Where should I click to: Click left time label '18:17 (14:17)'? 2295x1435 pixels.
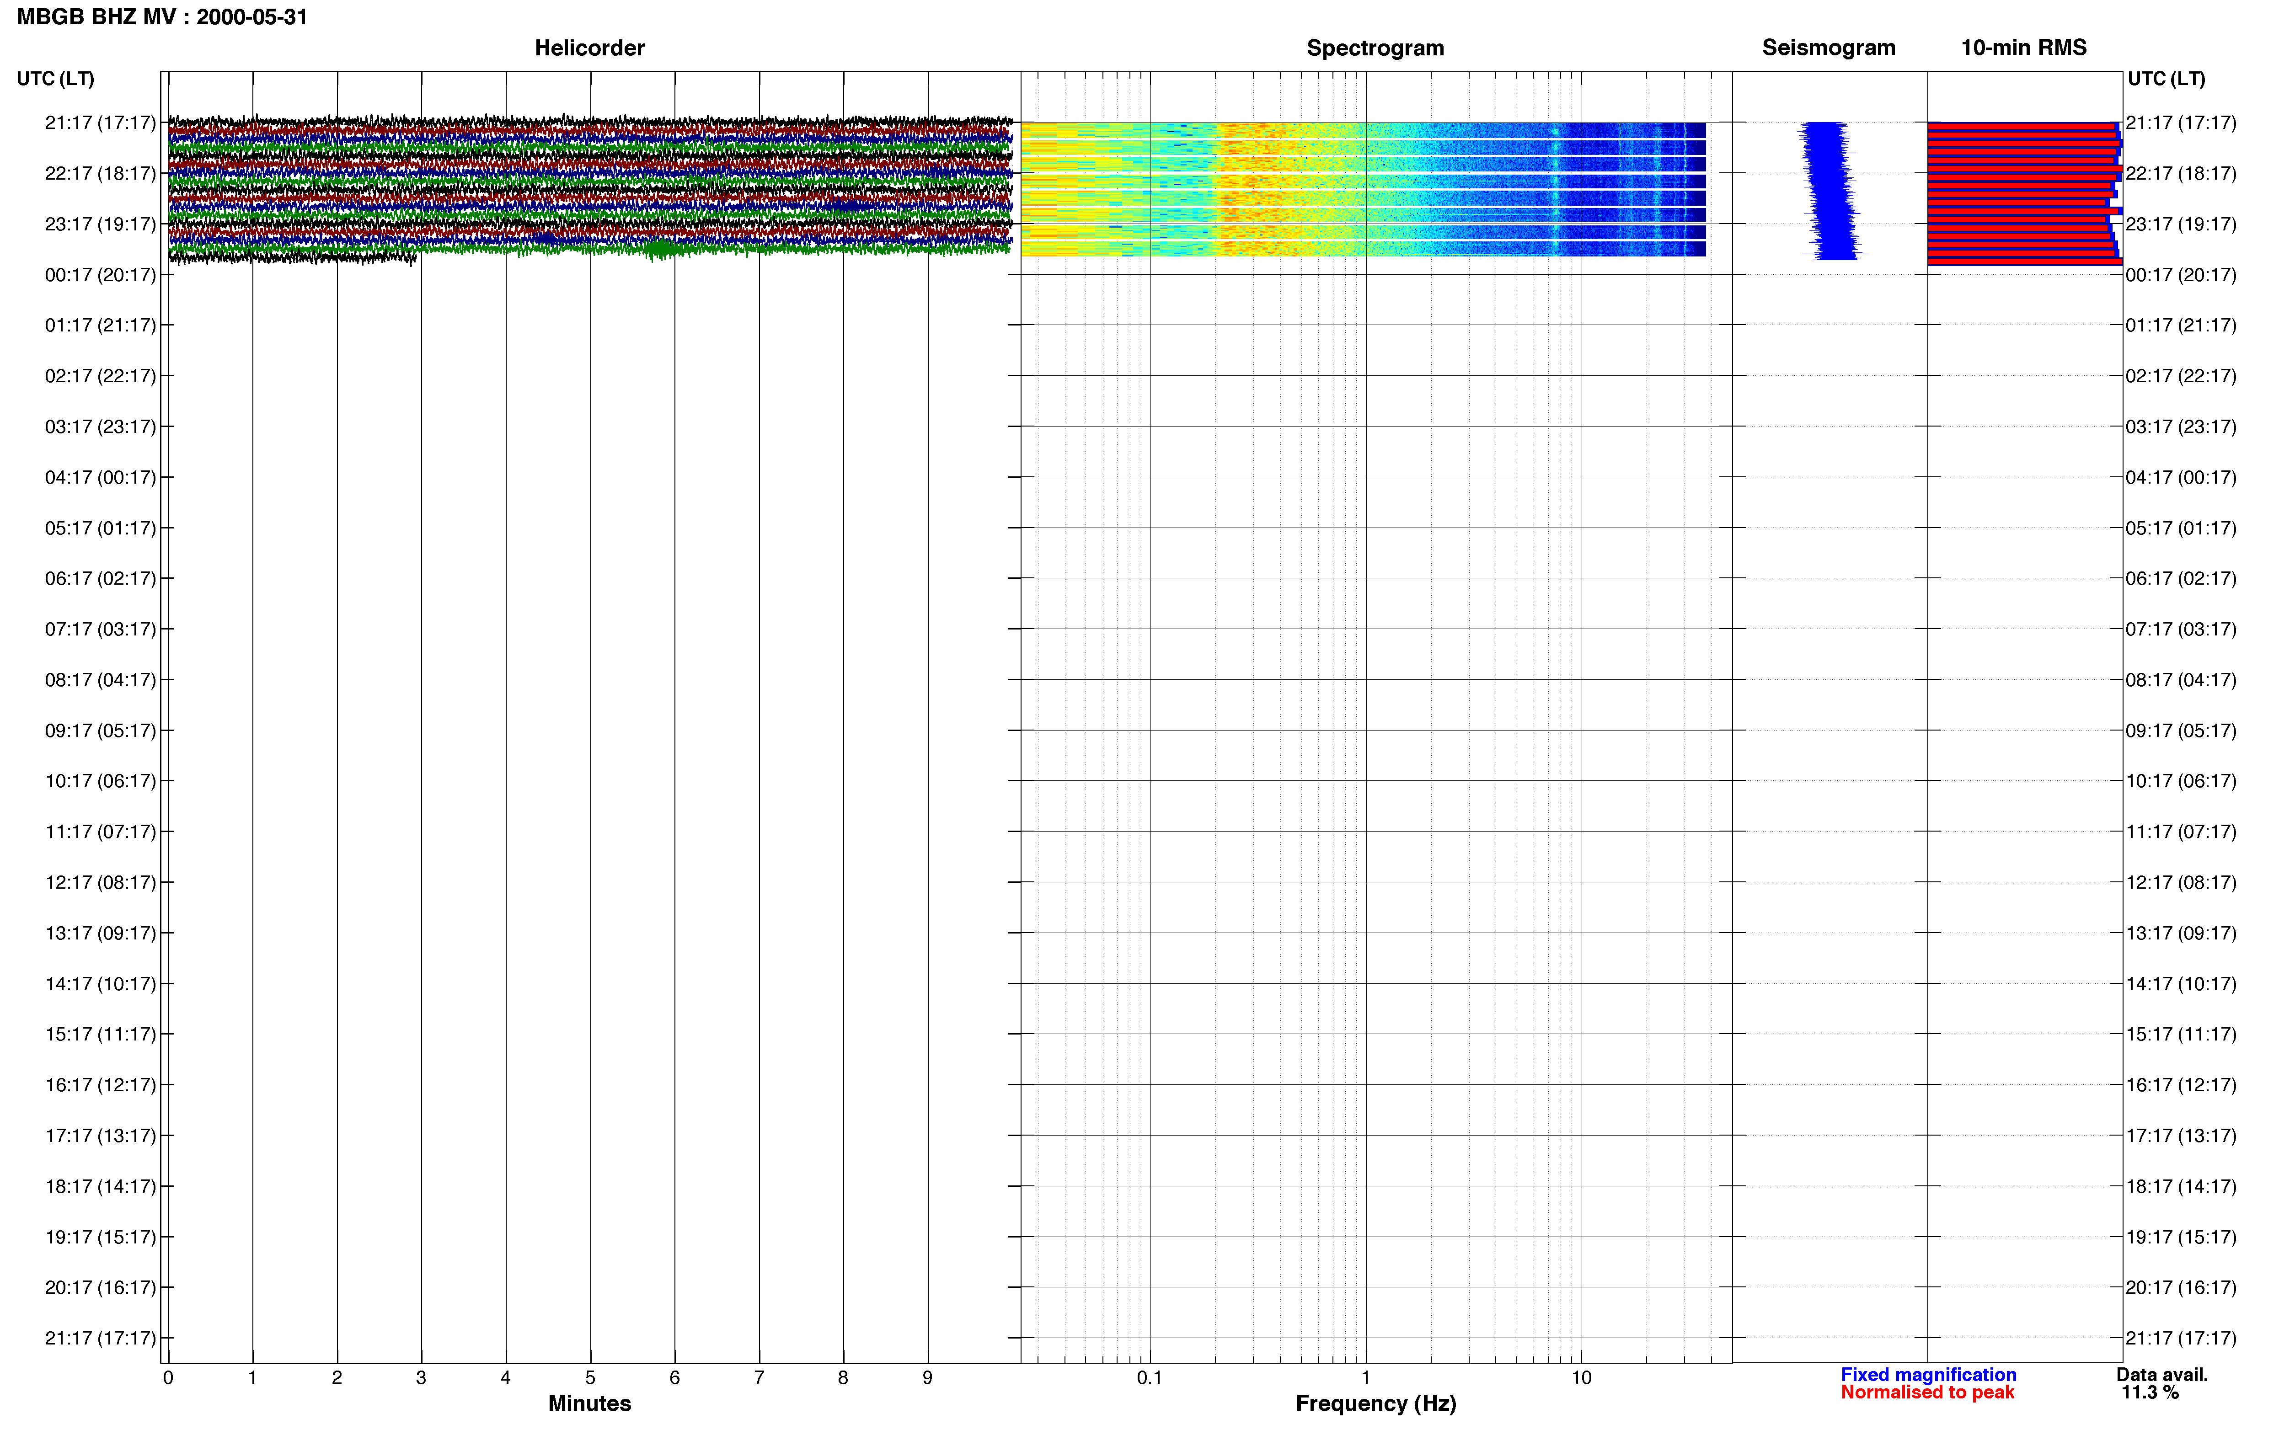click(100, 1186)
